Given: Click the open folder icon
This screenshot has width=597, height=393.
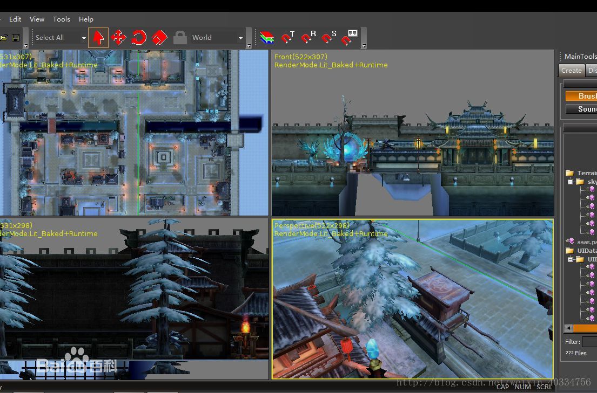Looking at the screenshot, I should click(3, 38).
